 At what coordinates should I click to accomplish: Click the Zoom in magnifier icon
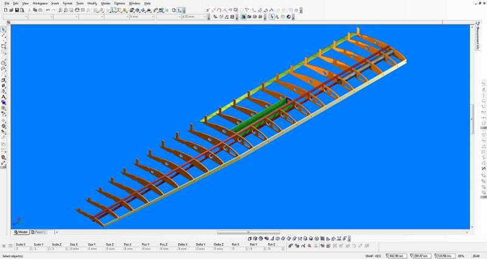(x=61, y=10)
